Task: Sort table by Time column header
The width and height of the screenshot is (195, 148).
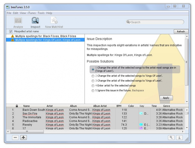Action: pos(156,106)
